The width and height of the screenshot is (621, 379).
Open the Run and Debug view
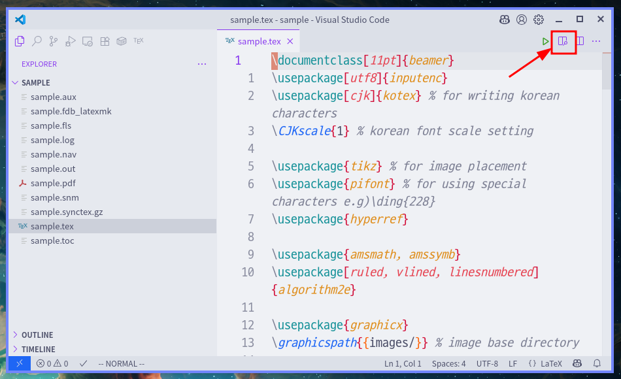pos(71,41)
